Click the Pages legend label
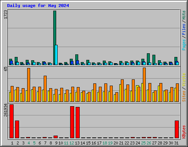188x147 pixels. click(x=184, y=45)
